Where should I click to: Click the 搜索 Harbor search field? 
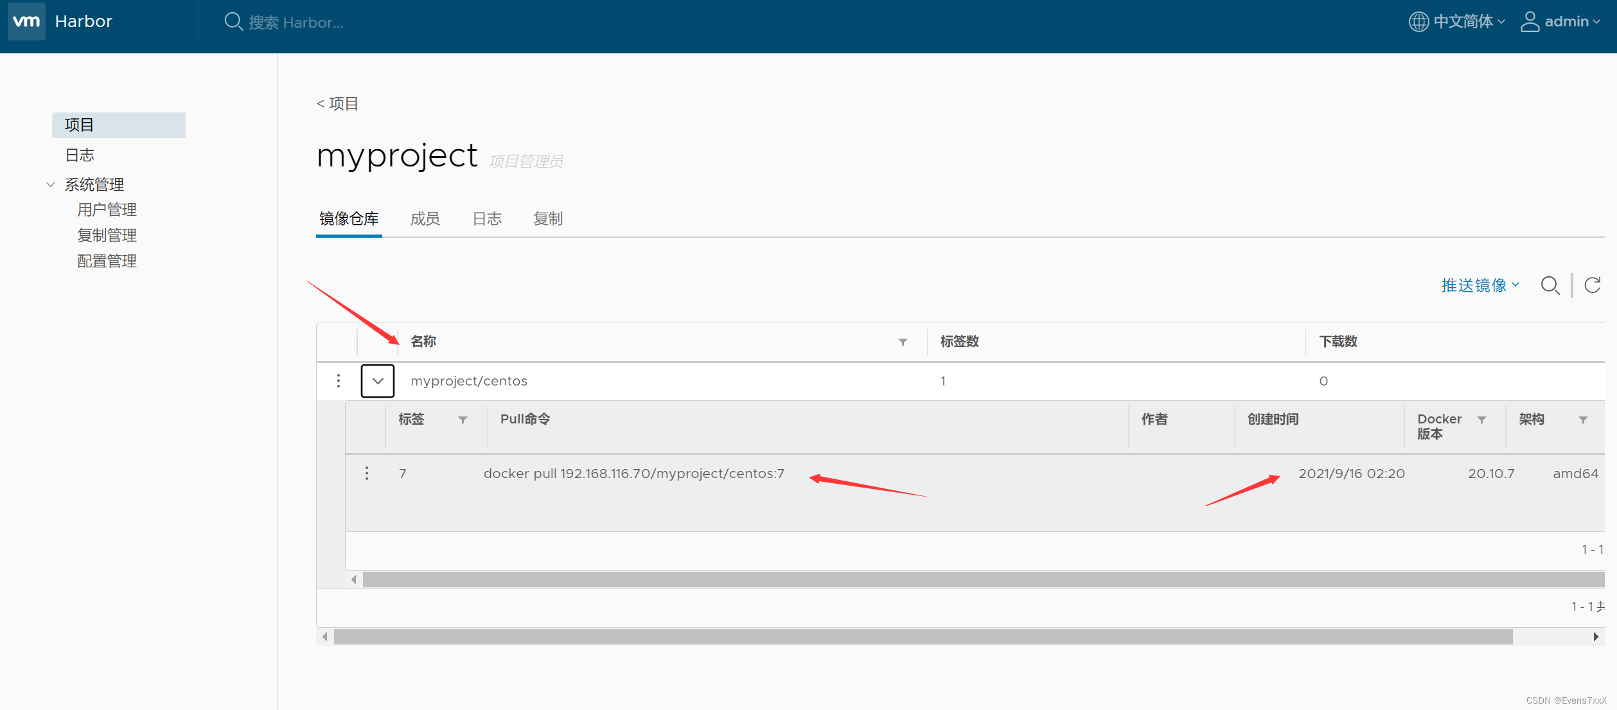pyautogui.click(x=296, y=22)
